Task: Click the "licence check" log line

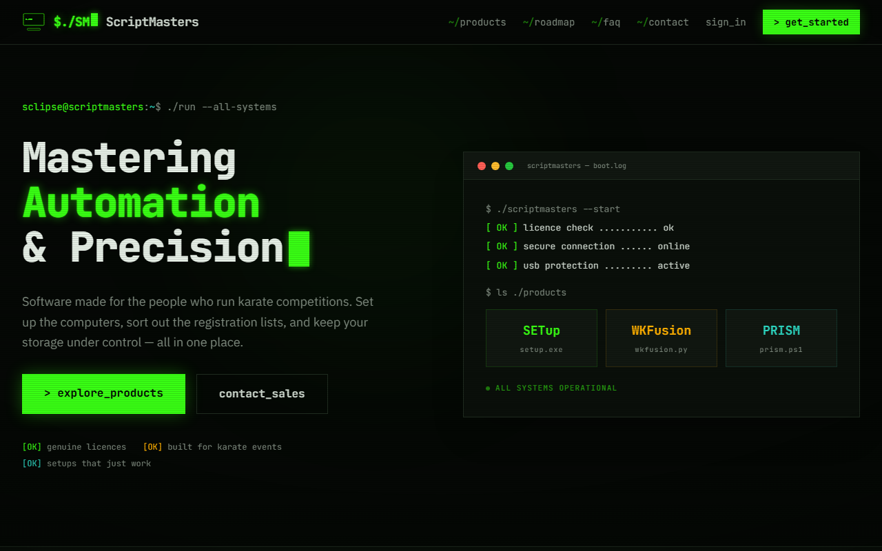Action: (580, 228)
